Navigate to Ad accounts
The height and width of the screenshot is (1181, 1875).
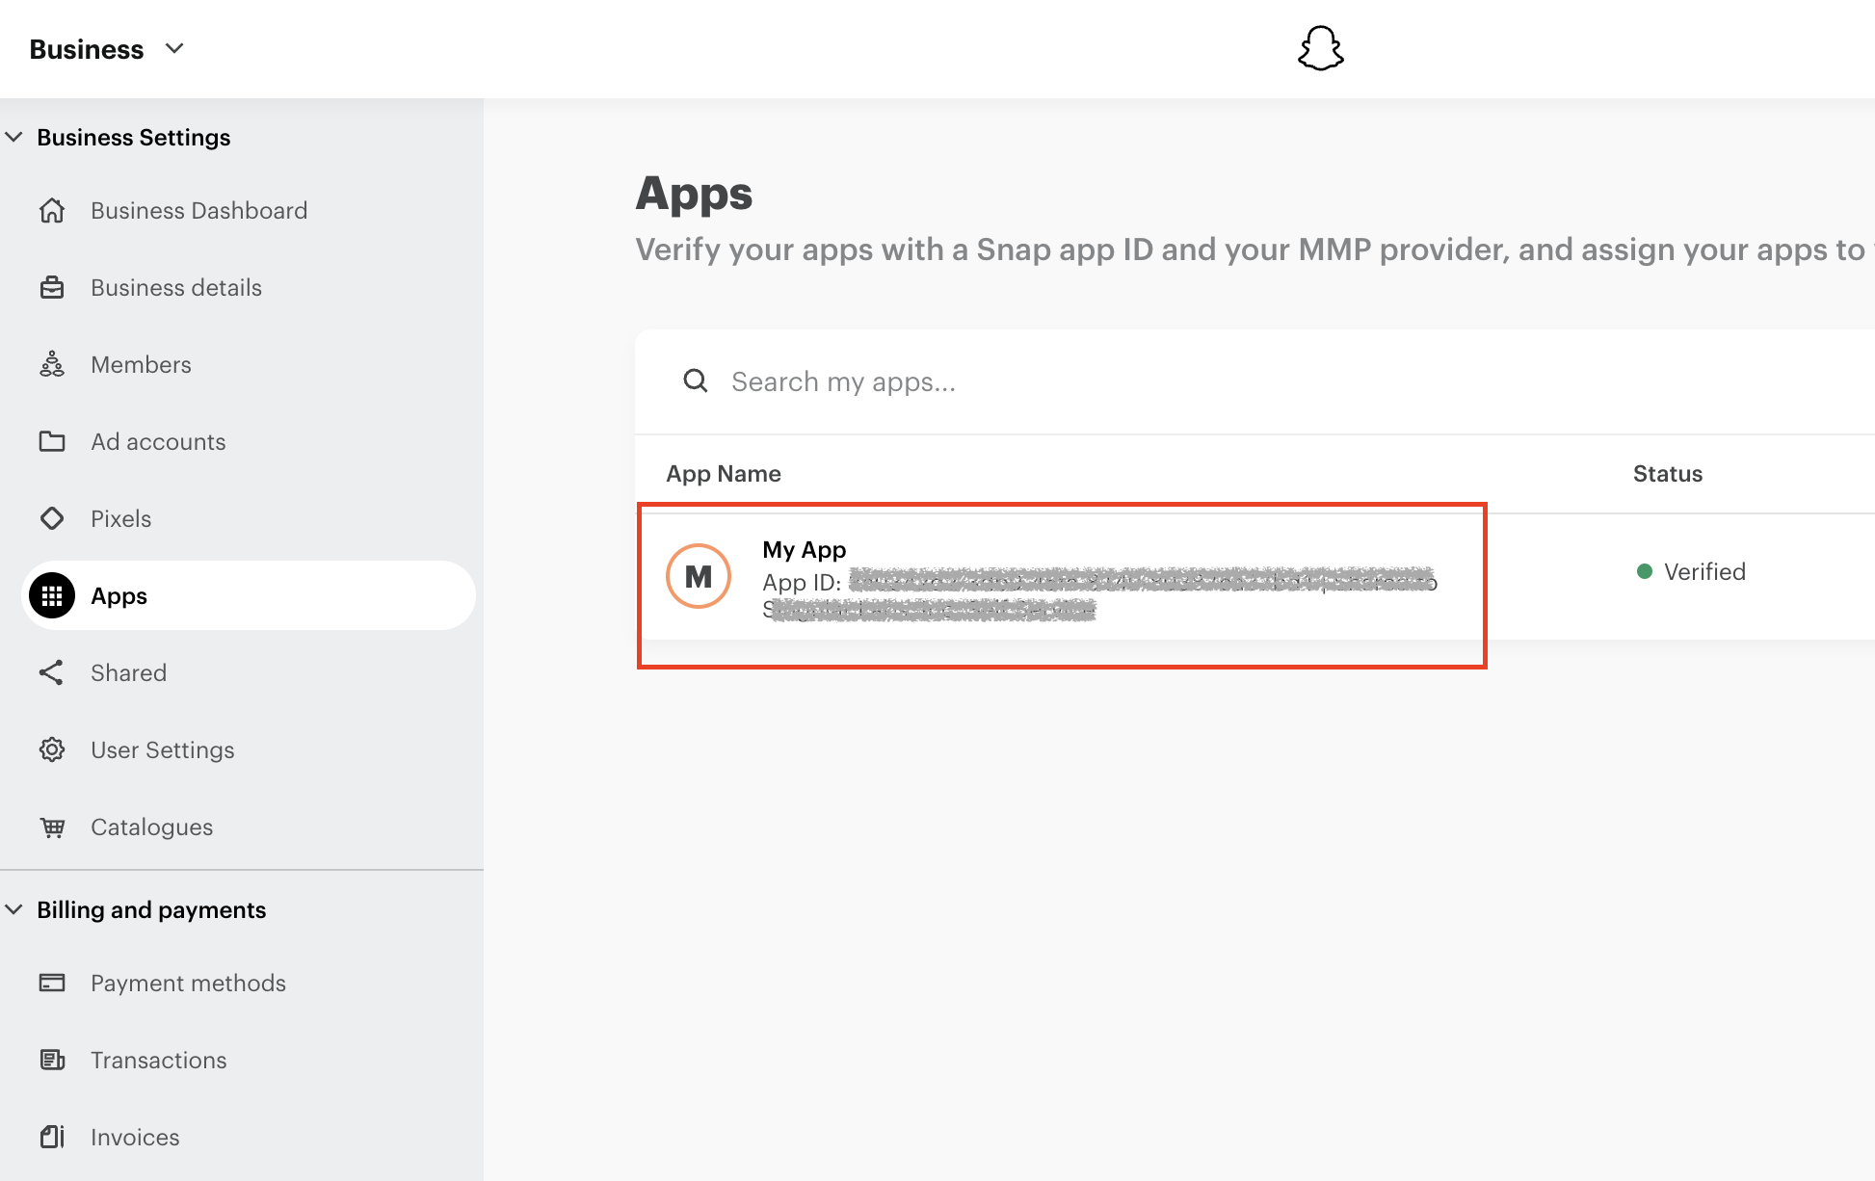click(158, 441)
